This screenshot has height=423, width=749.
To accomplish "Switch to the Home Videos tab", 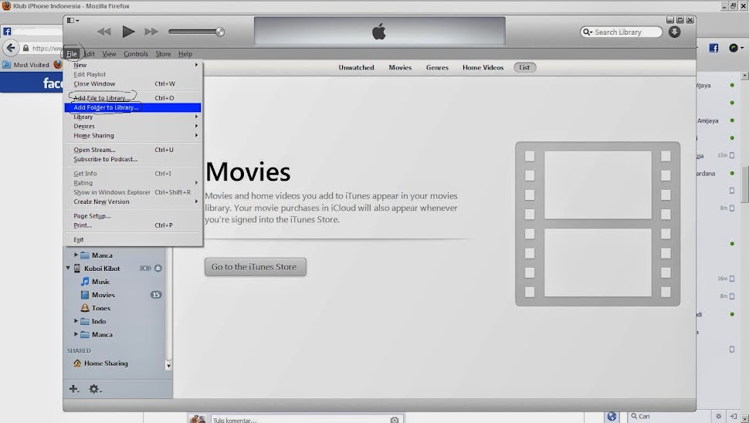I will point(483,67).
